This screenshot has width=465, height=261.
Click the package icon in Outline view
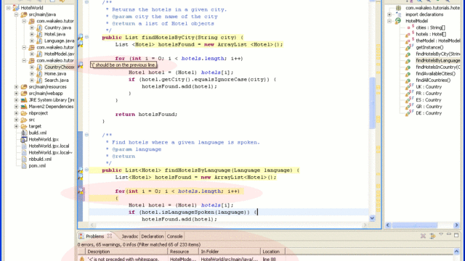pyautogui.click(x=398, y=8)
